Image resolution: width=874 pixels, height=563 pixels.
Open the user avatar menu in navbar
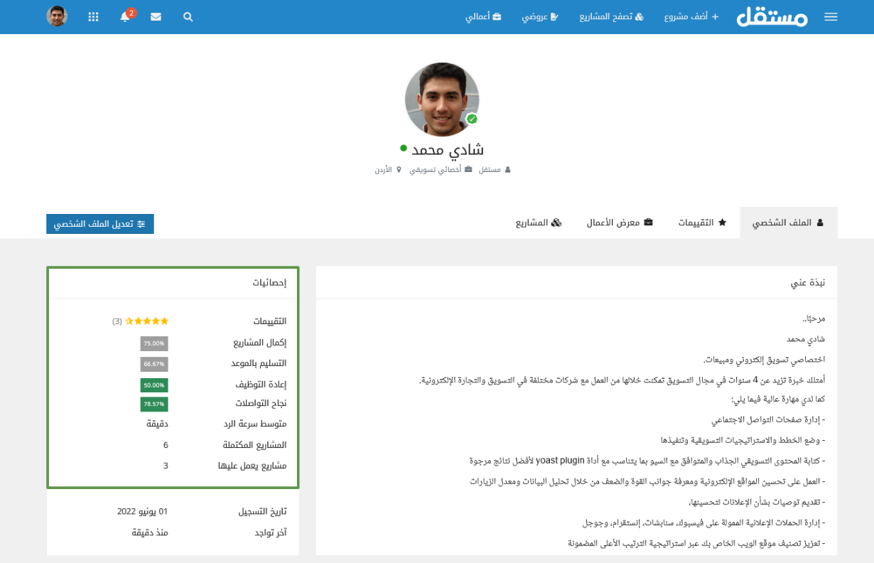coord(57,16)
